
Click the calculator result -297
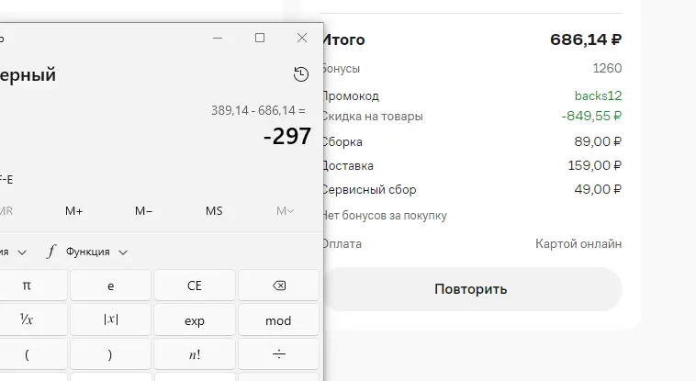(x=287, y=136)
